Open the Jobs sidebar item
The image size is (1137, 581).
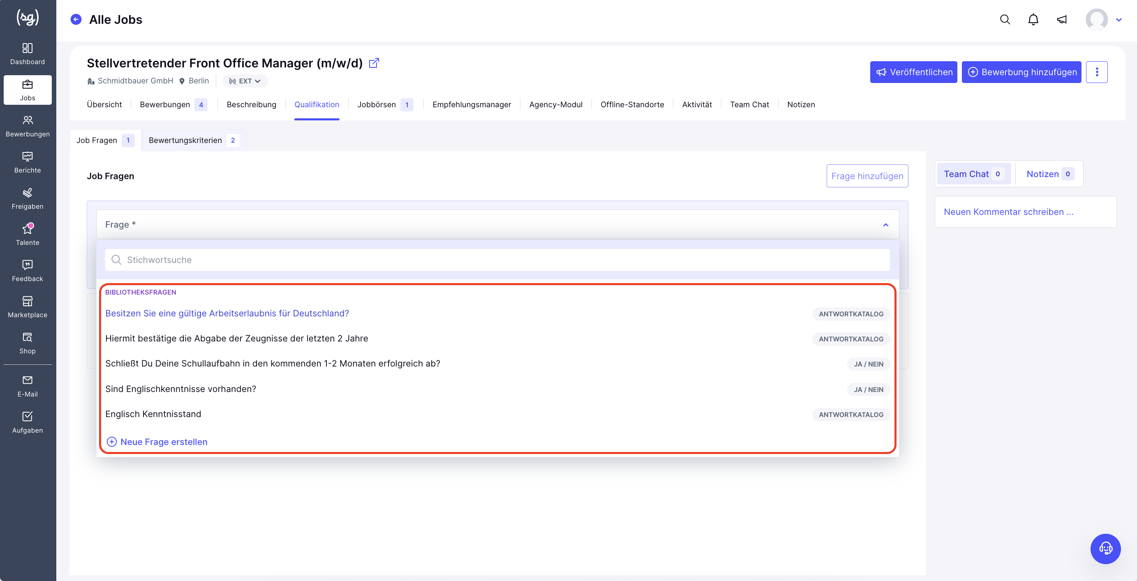(x=28, y=90)
